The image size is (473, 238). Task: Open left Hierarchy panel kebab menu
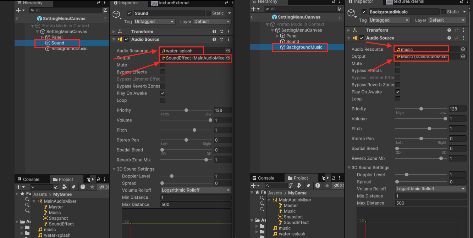point(105,2)
